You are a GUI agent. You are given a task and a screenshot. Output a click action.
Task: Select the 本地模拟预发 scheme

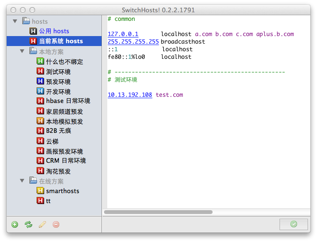click(65, 121)
